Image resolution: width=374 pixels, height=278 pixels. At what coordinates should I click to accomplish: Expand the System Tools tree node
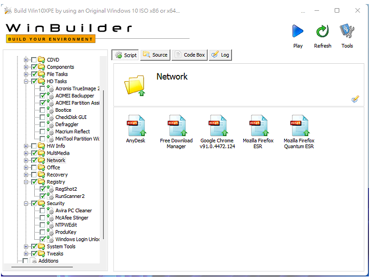26,246
